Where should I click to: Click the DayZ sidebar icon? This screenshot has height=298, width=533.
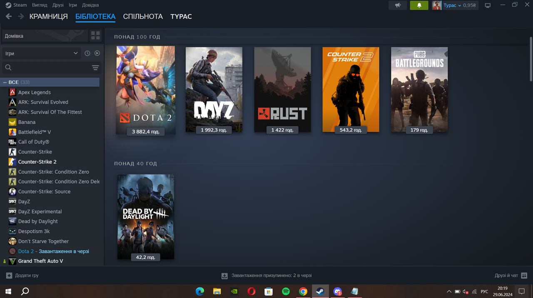[x=12, y=201]
